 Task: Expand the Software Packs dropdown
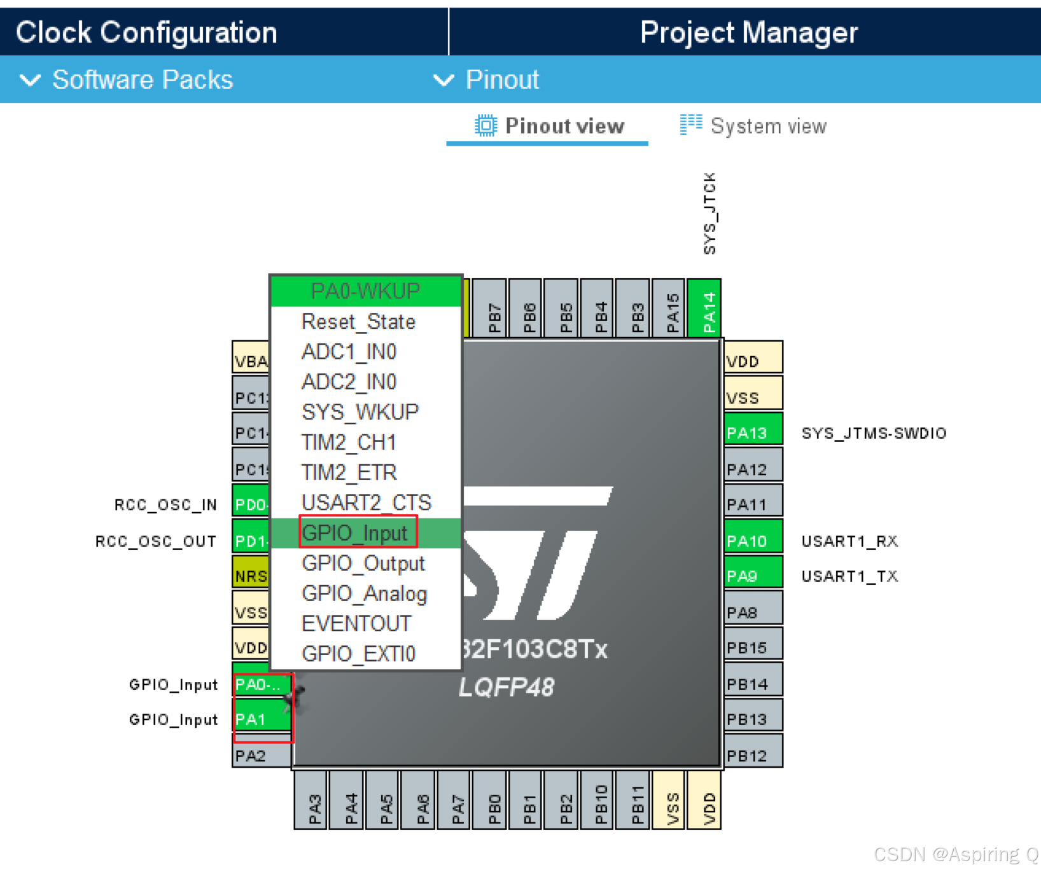click(127, 80)
